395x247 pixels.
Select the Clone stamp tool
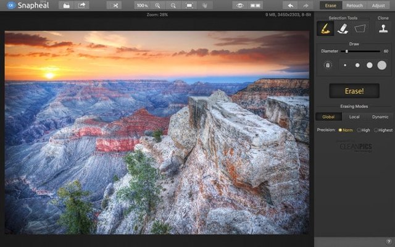(383, 28)
